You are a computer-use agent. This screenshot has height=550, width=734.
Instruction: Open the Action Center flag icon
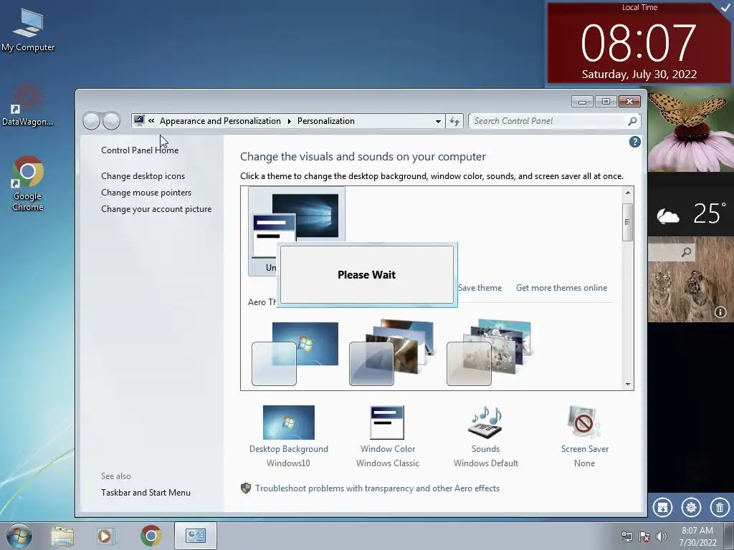point(644,536)
